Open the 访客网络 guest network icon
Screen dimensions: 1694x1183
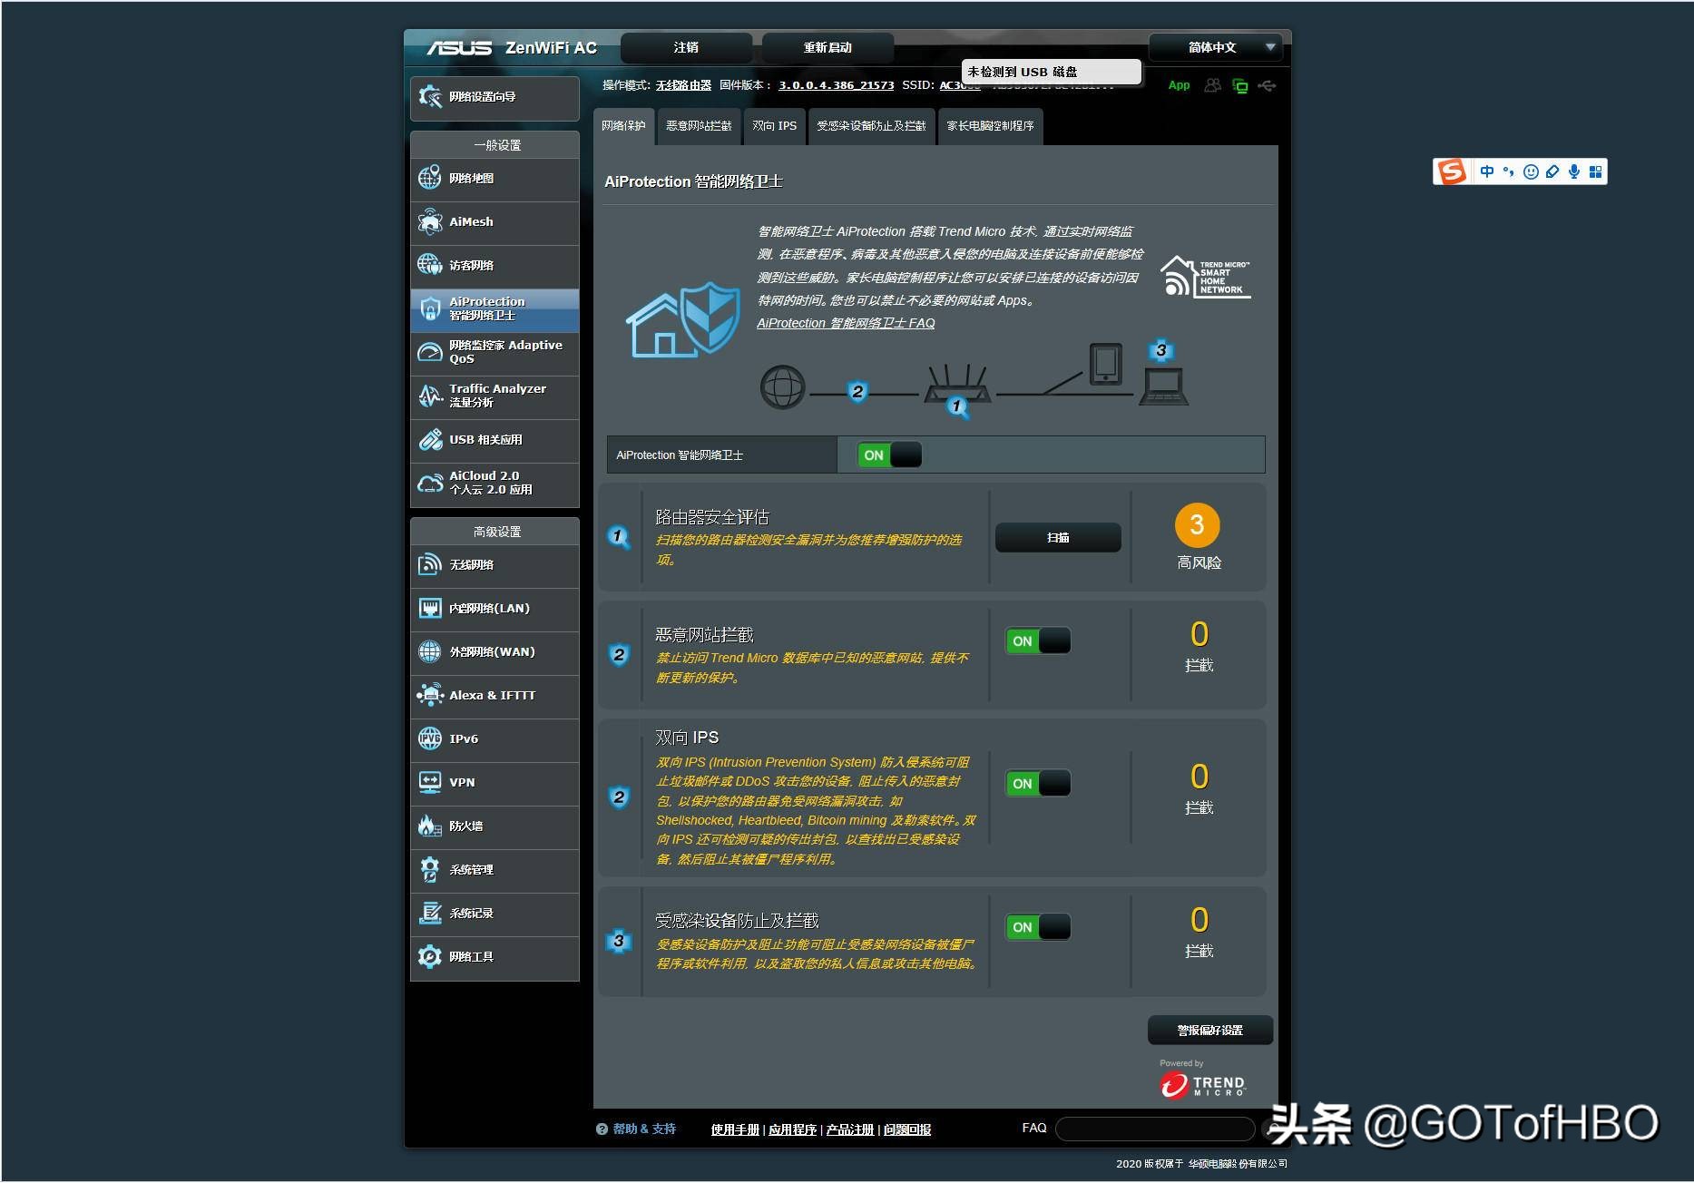pos(430,265)
